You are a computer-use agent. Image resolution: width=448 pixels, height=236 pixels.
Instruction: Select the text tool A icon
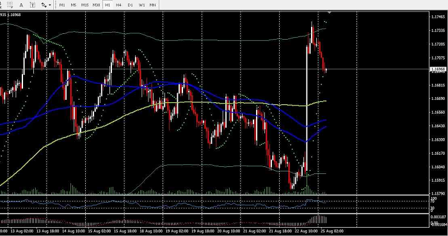click(x=21, y=5)
